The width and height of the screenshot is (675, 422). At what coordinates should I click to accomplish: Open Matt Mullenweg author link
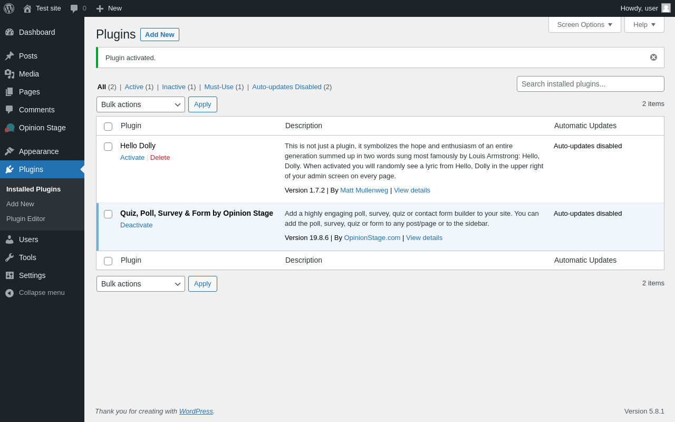[x=364, y=190]
